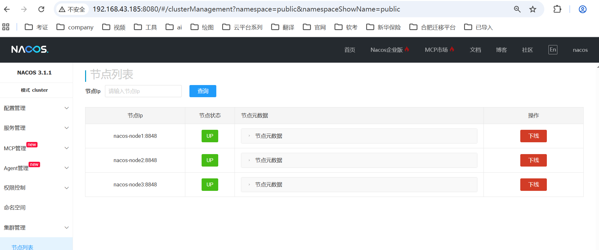Image resolution: width=599 pixels, height=250 pixels.
Task: Open Nacos企业版 in the top navigation
Action: pyautogui.click(x=390, y=50)
